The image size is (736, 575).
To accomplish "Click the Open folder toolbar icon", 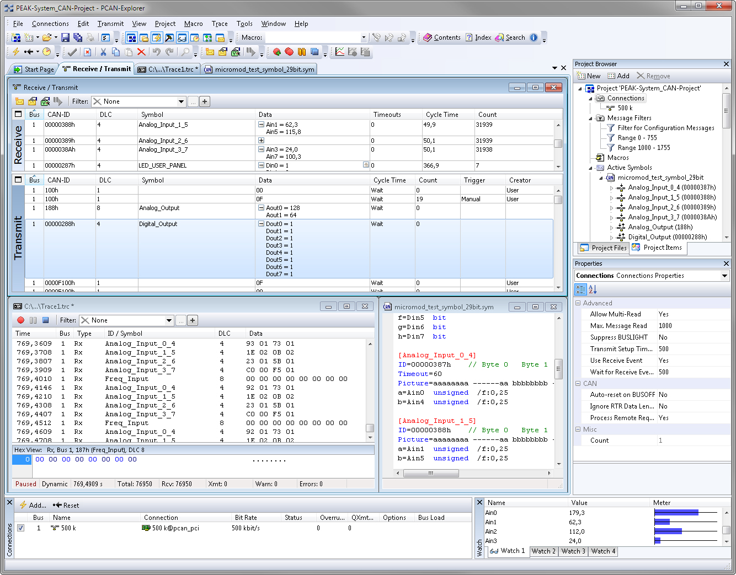I will click(x=47, y=37).
